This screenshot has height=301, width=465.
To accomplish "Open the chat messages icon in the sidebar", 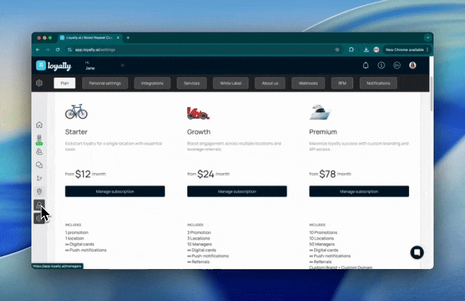I will pyautogui.click(x=39, y=165).
